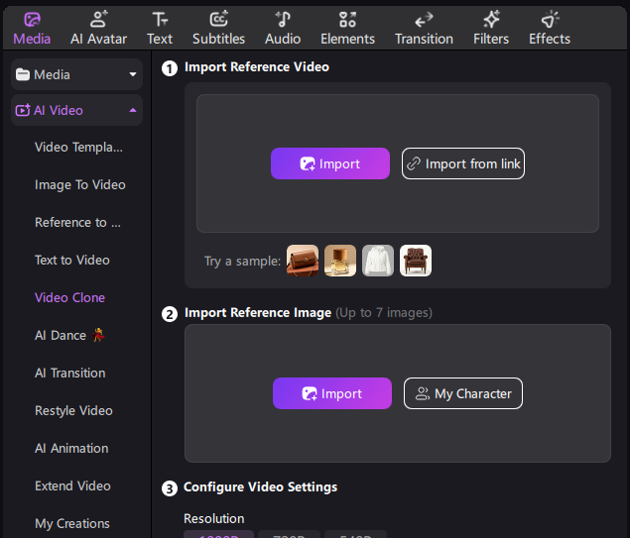Choose the white jacket sample thumbnail

pyautogui.click(x=378, y=261)
